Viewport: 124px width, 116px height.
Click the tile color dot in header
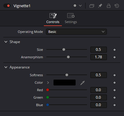coord(75,6)
